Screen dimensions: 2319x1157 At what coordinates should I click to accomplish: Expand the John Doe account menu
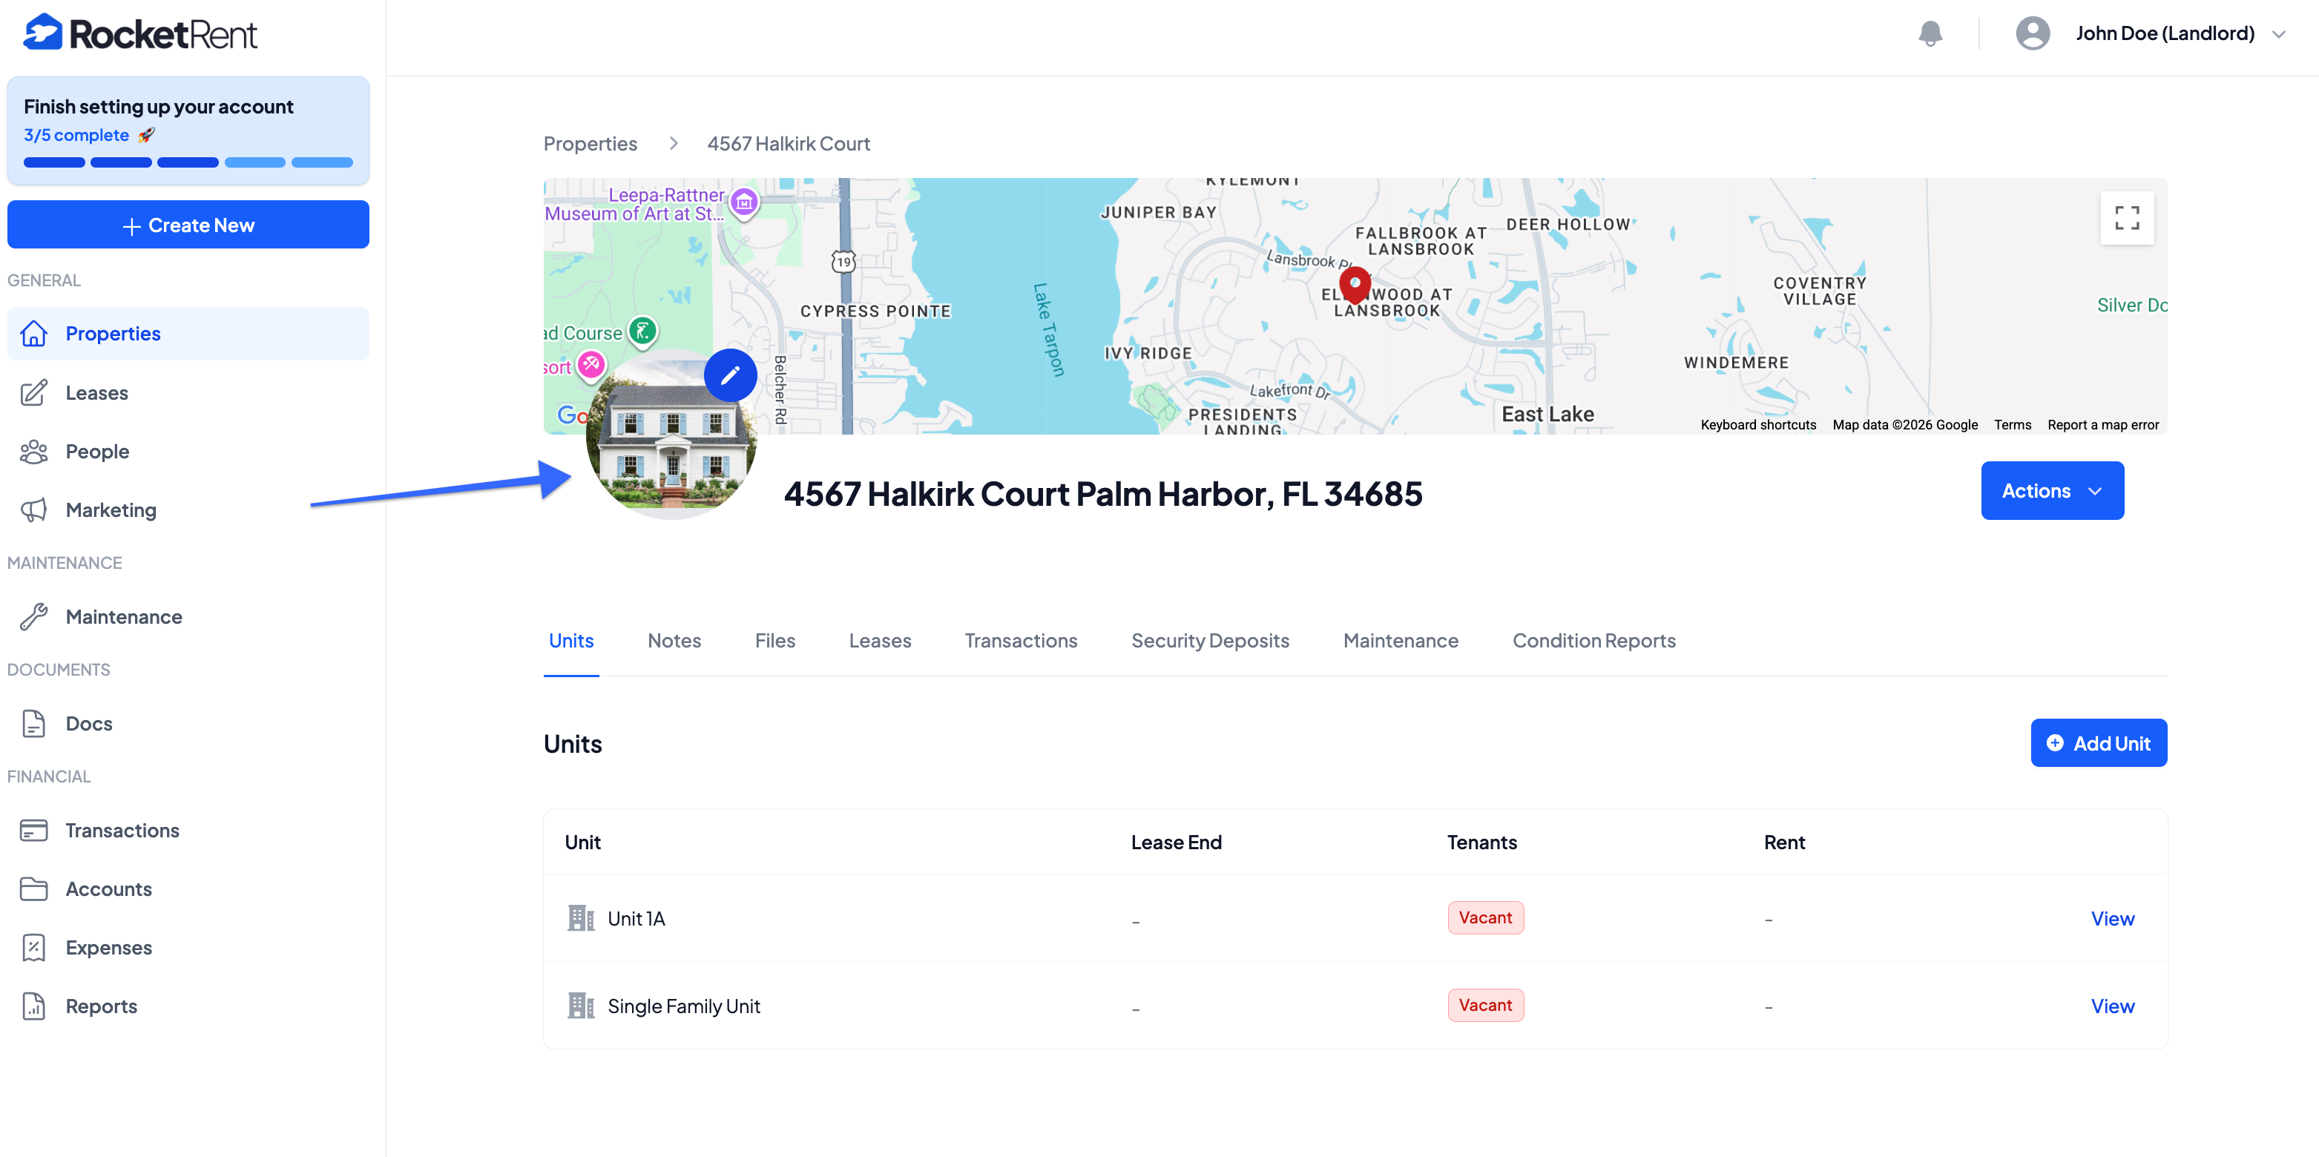click(x=2164, y=34)
